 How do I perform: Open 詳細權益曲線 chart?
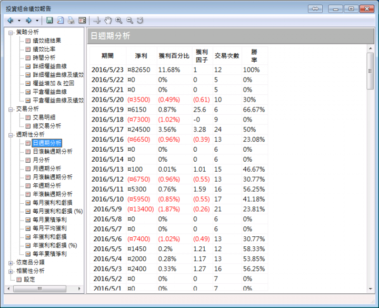click(49, 66)
